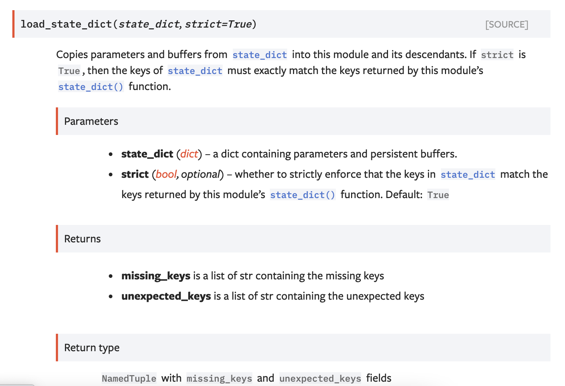Open state_dict() link beginning the third description line
The image size is (565, 386).
pos(91,87)
